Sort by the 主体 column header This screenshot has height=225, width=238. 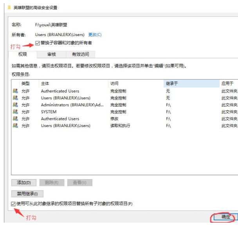(x=74, y=83)
